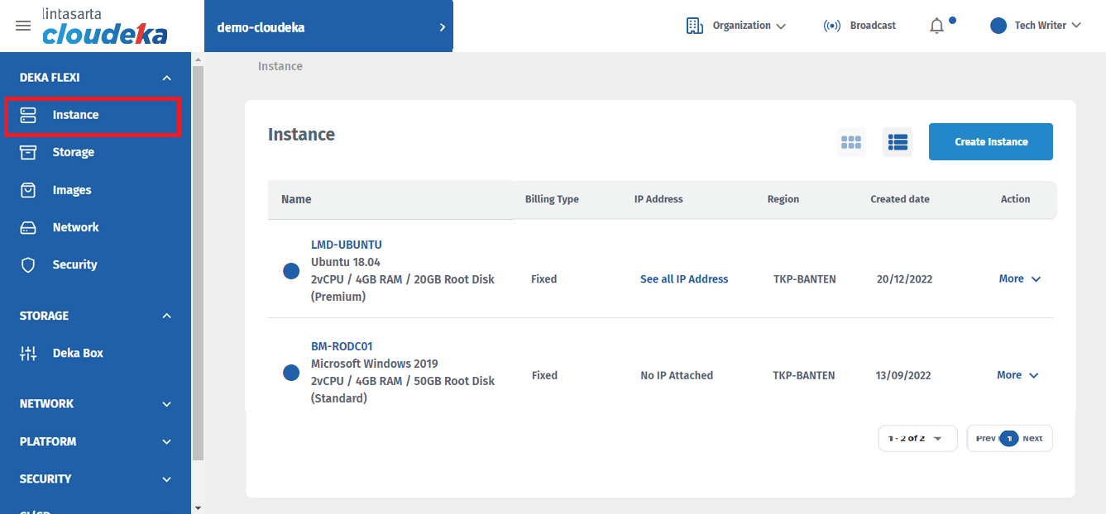Click the Deka Box sliders icon
The height and width of the screenshot is (514, 1106).
28,353
